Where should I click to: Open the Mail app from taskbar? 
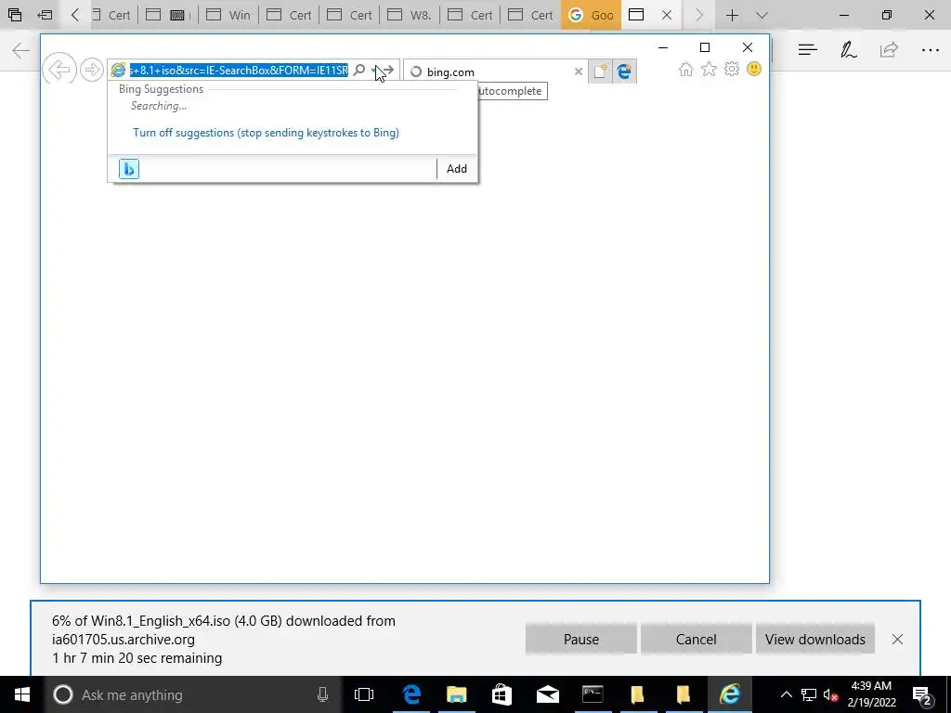tap(547, 694)
